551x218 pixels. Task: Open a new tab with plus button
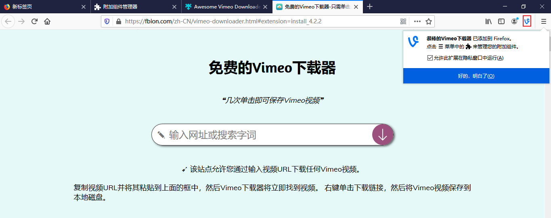coord(370,6)
